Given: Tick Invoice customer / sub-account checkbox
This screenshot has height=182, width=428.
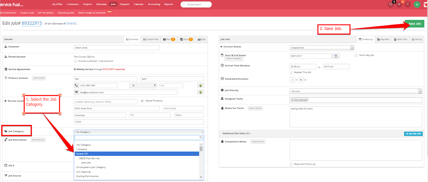Looking at the screenshot, I should click(75, 61).
